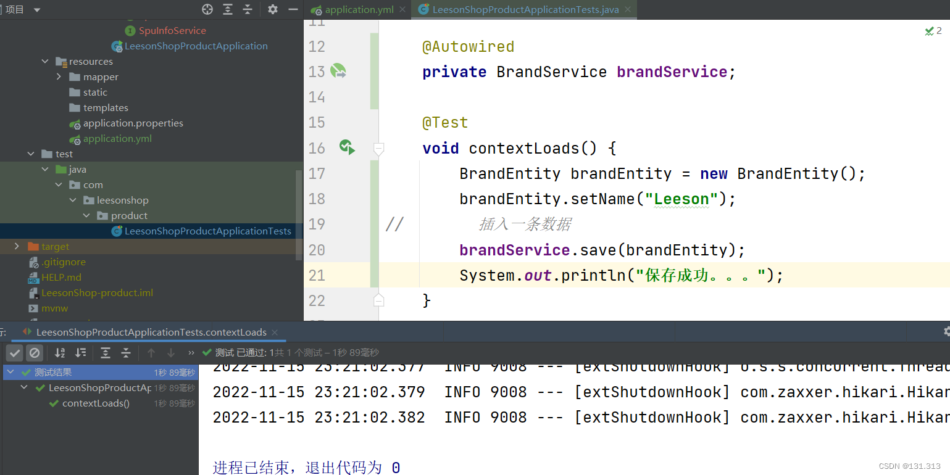950x475 pixels.
Task: Expand the target folder in project tree
Action: point(17,246)
